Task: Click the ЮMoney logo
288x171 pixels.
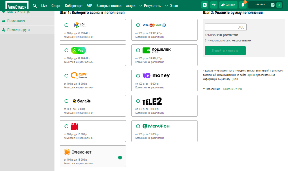Action: pos(156,75)
